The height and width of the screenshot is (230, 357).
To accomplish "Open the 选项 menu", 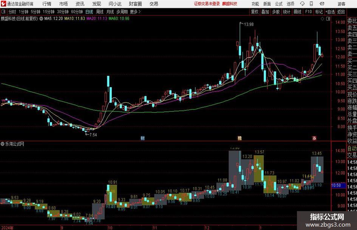I will click(290, 4).
